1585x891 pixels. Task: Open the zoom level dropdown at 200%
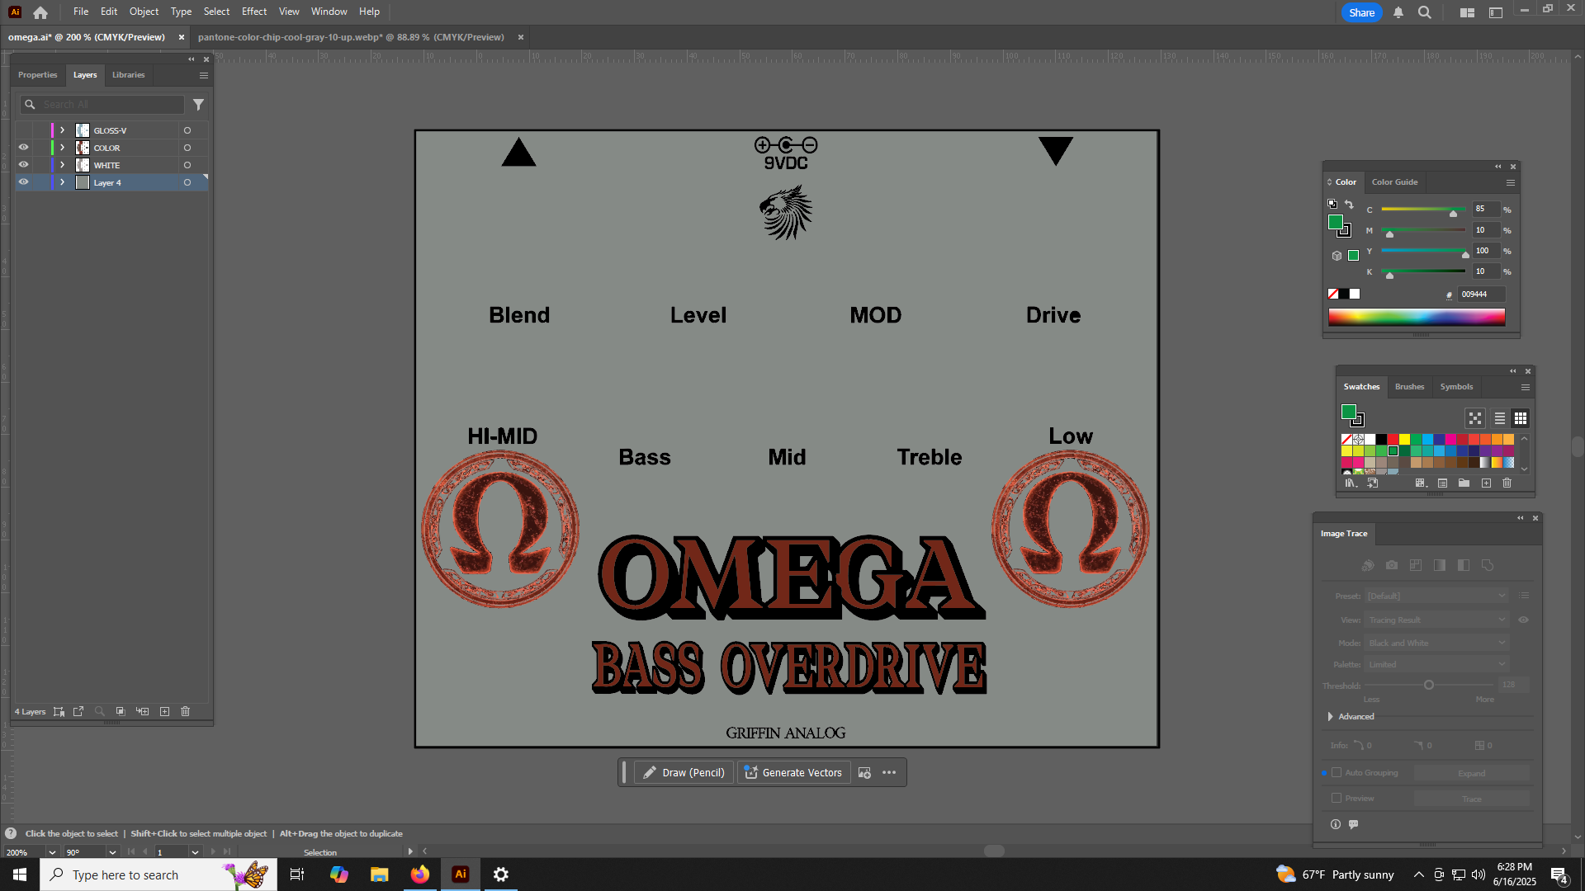(x=52, y=852)
